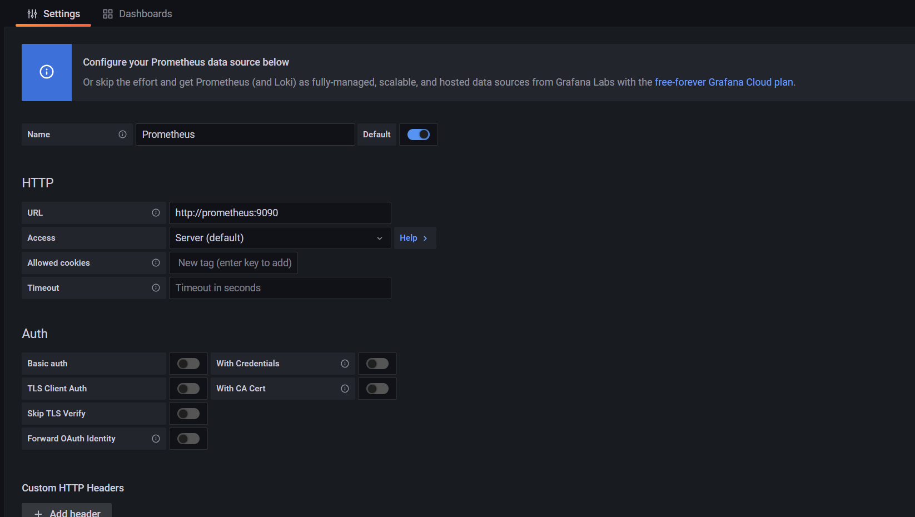
Task: Click info icon beside With CA Cert
Action: click(x=345, y=389)
